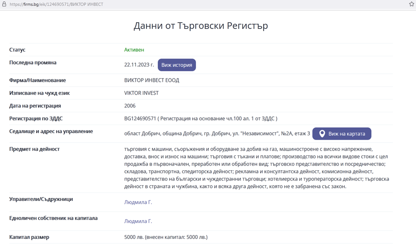Bookmark this page with the star icon
Screen dimensions: 416x247
(411, 4)
